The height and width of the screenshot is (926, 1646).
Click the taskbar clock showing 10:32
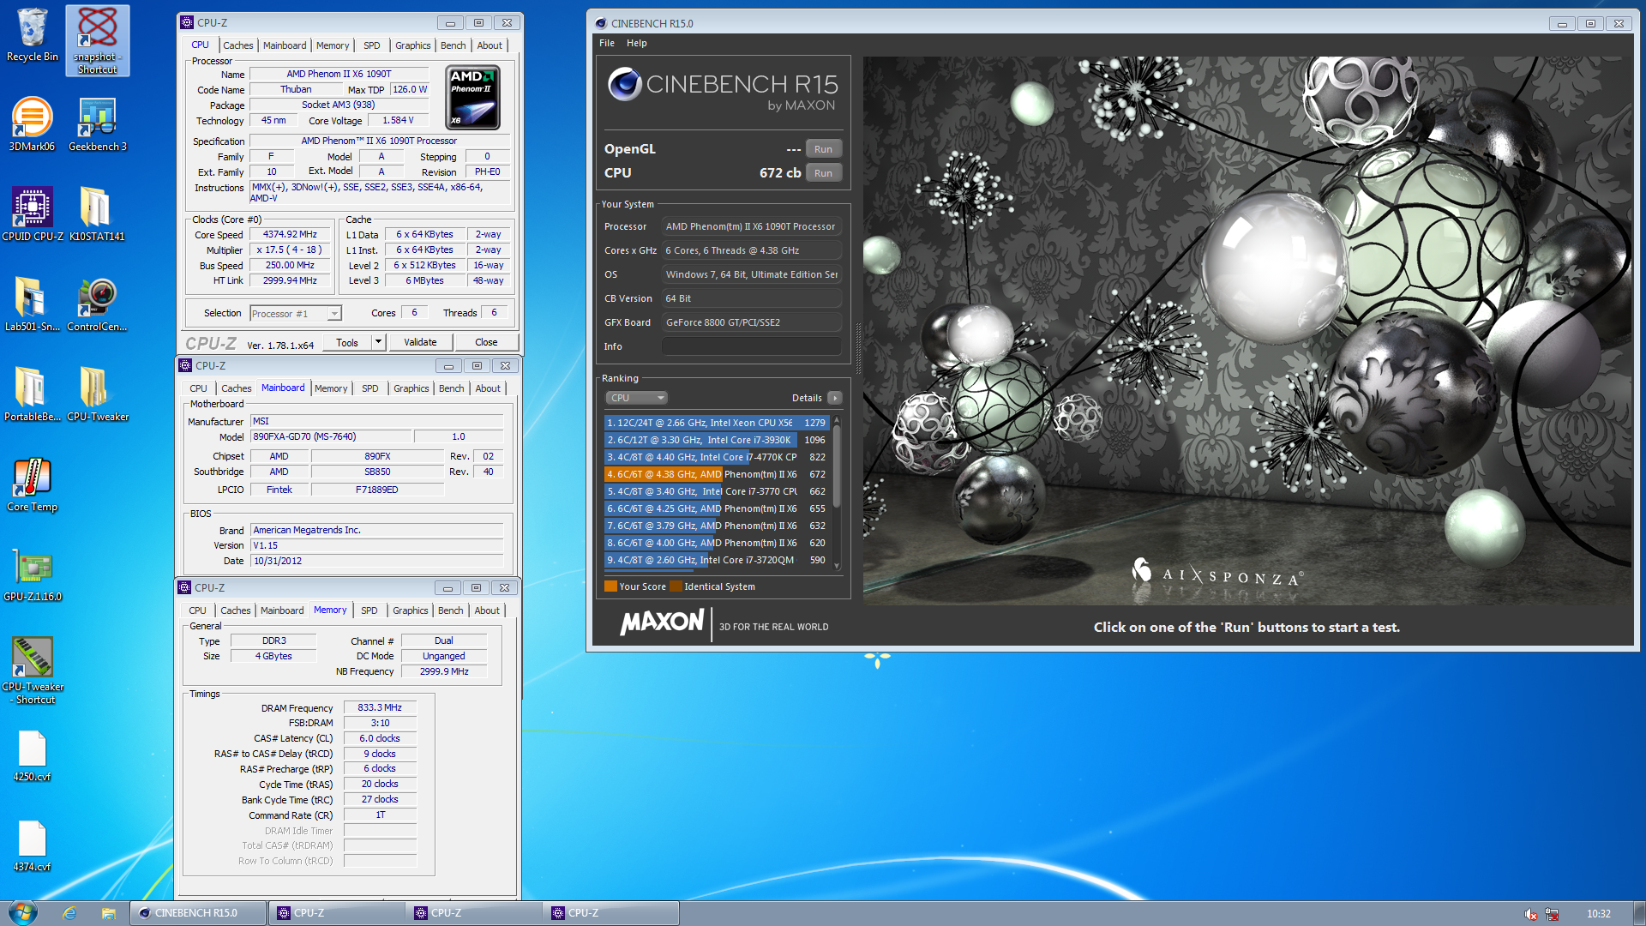[x=1598, y=914]
